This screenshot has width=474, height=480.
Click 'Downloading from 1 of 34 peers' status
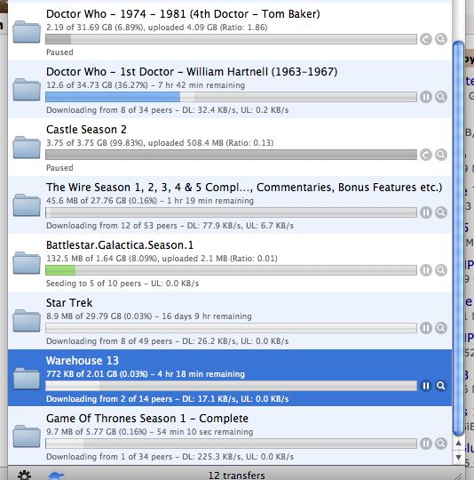click(x=109, y=457)
